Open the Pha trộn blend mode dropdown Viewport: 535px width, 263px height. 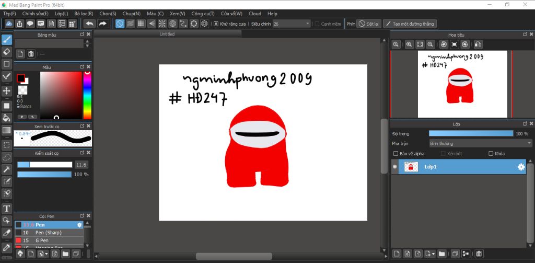coord(481,143)
